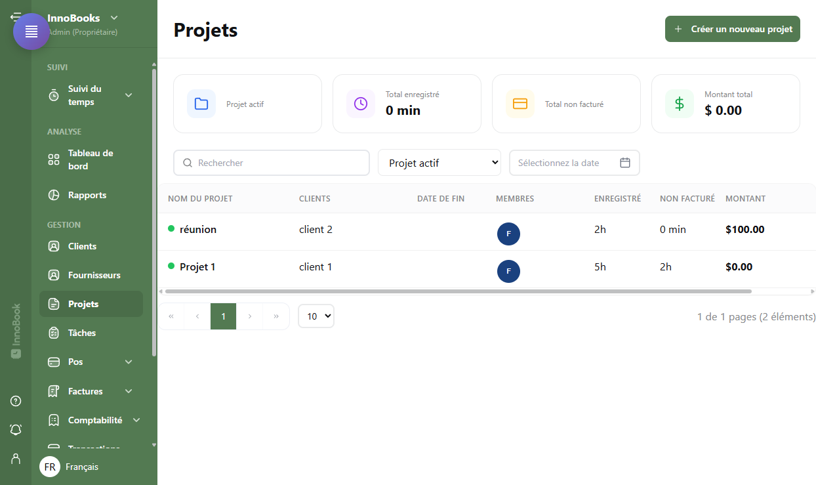This screenshot has width=816, height=485.
Task: Go to Tableau de bord via its grid icon
Action: pyautogui.click(x=54, y=159)
